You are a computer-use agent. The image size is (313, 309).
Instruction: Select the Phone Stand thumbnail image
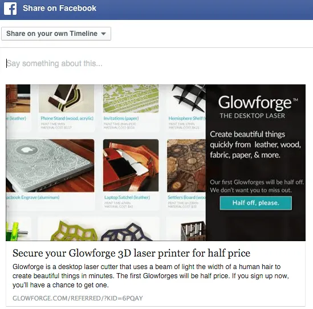pos(66,99)
